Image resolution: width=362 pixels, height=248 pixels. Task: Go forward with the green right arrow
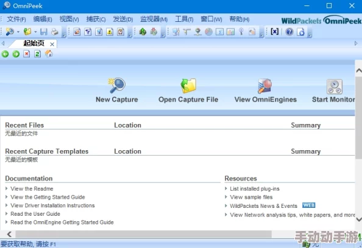click(16, 54)
